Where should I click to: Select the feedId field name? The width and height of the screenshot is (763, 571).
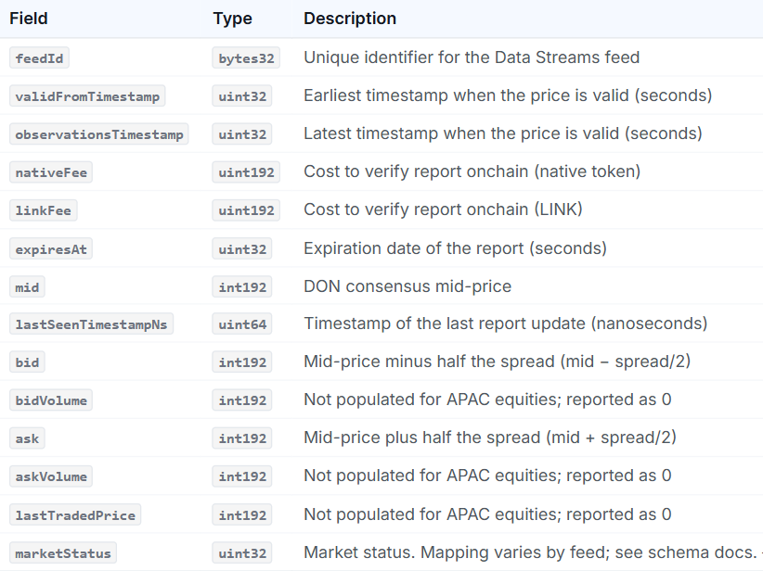(x=39, y=57)
